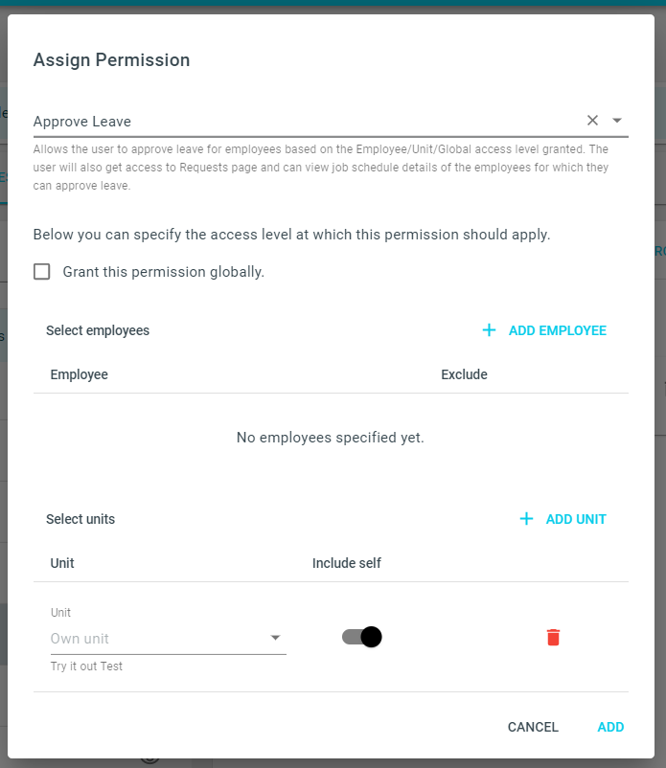Screen dimensions: 666x768
Task: Expand the permission dropdown arrow
Action: point(617,120)
